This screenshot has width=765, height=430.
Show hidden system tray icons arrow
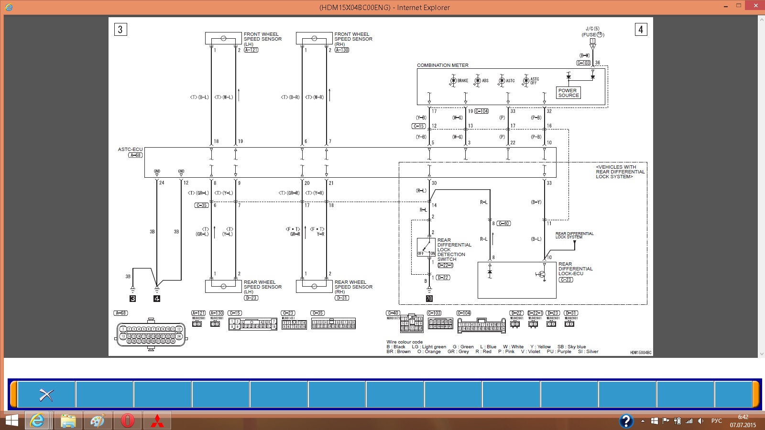click(x=643, y=421)
